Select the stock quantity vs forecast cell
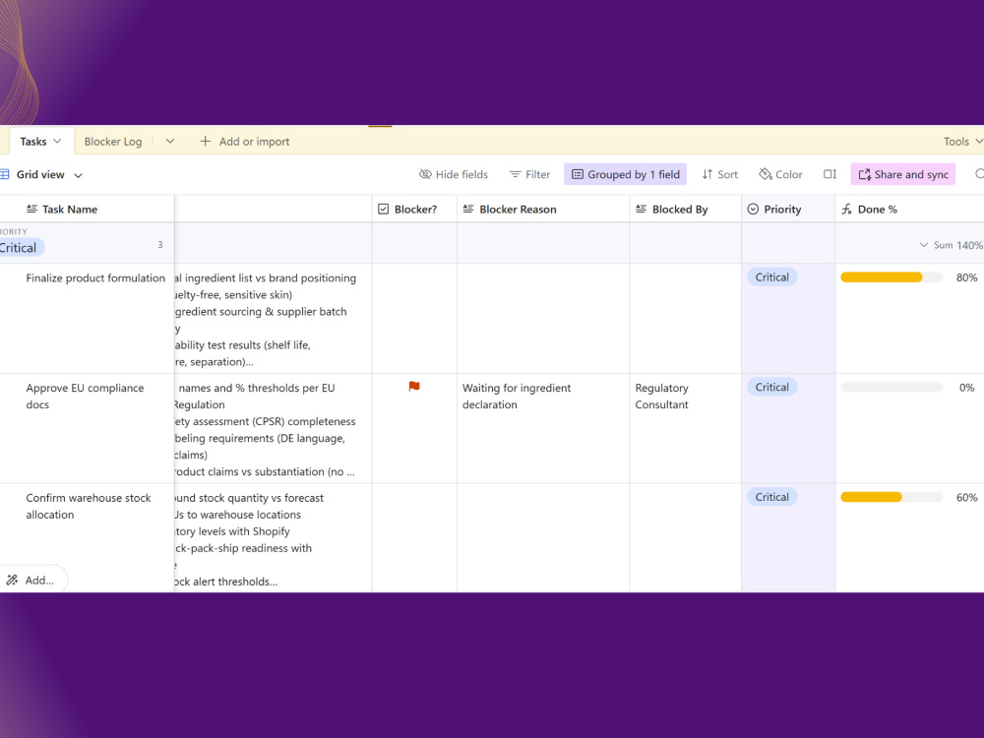The height and width of the screenshot is (738, 984). tap(273, 538)
